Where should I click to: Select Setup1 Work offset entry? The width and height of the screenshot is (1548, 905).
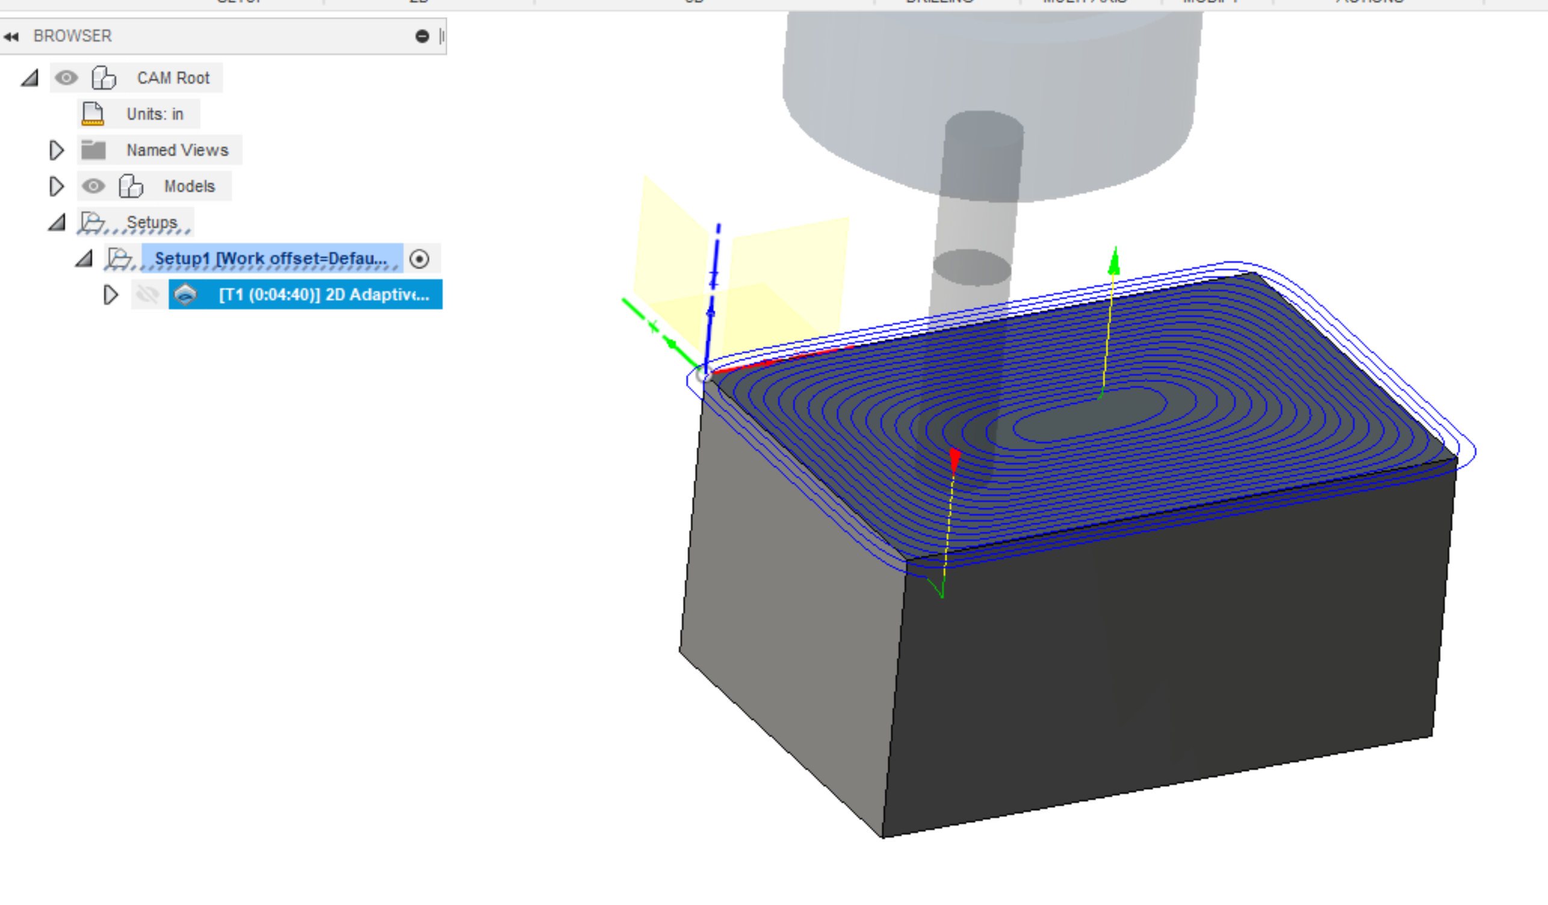click(x=272, y=259)
